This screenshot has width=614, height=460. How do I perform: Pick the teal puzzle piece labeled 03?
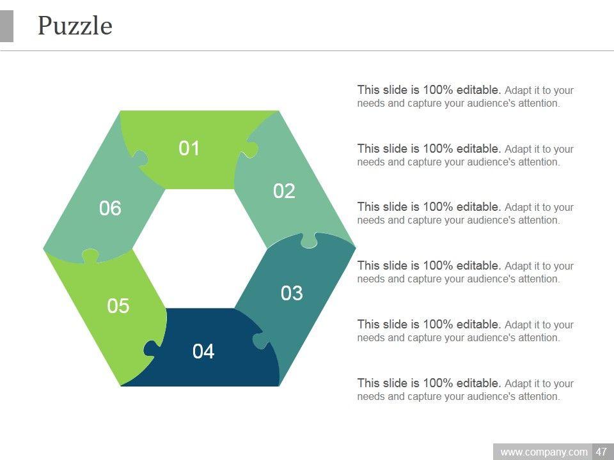coord(292,293)
